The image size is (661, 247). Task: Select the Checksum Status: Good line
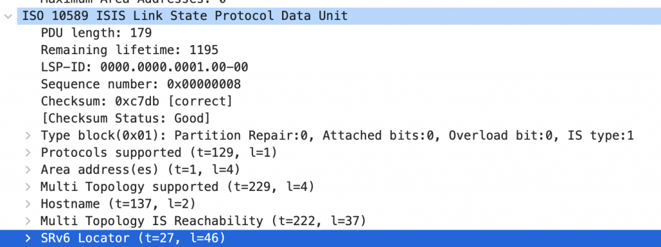click(x=125, y=119)
